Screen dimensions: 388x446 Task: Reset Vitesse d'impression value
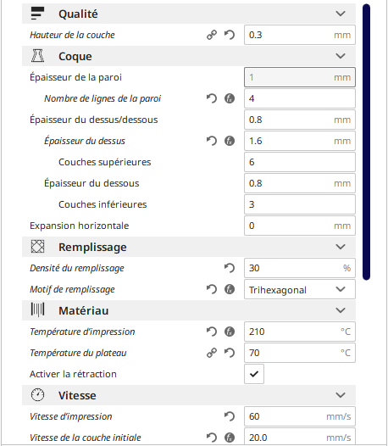[230, 416]
